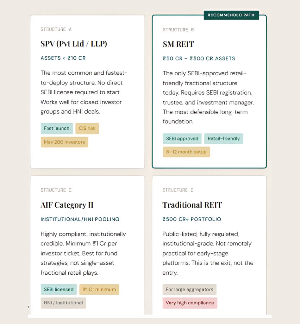Select the SPV (Pvt Ltd / LLP) heading
The width and height of the screenshot is (300, 324).
coord(74,44)
